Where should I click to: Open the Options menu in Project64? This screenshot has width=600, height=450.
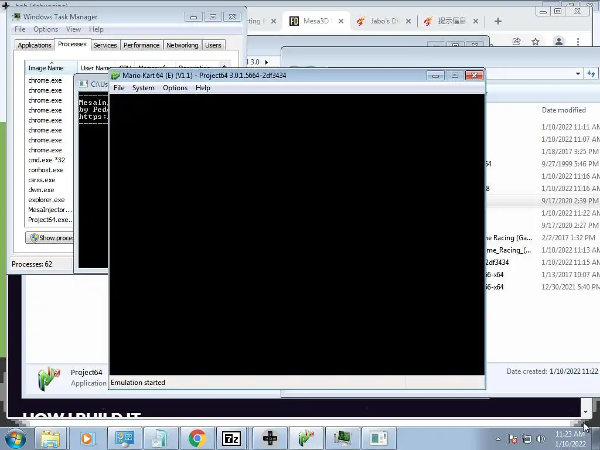point(175,88)
